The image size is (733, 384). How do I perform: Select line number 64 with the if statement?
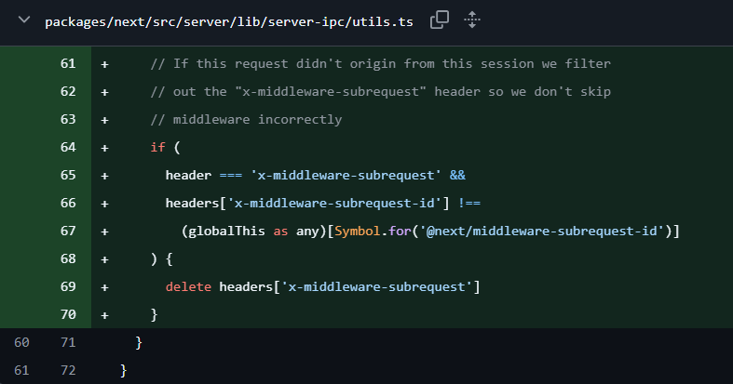(67, 147)
